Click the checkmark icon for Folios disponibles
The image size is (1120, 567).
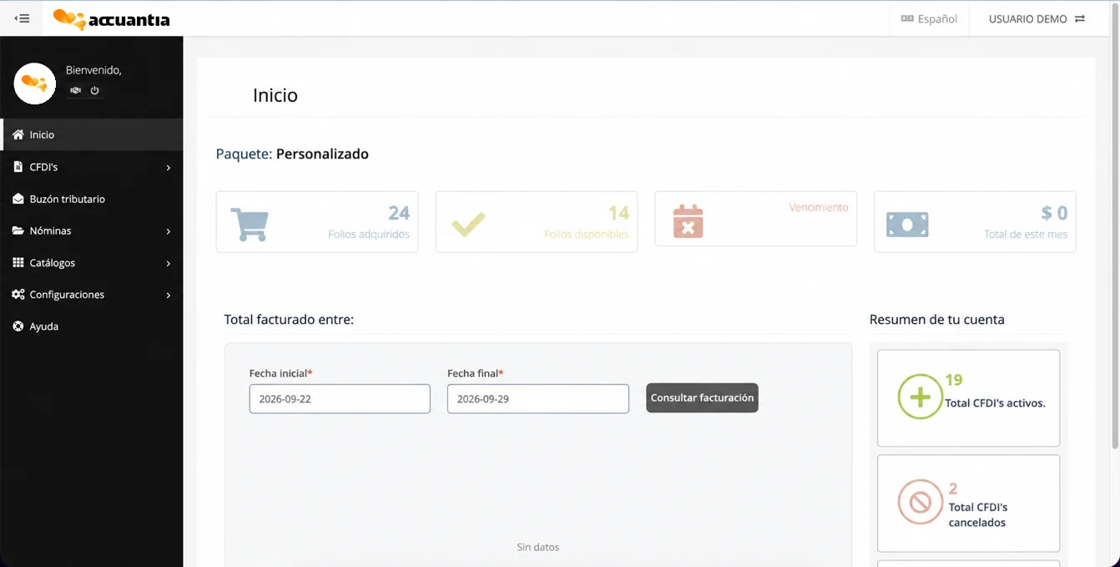click(x=468, y=225)
